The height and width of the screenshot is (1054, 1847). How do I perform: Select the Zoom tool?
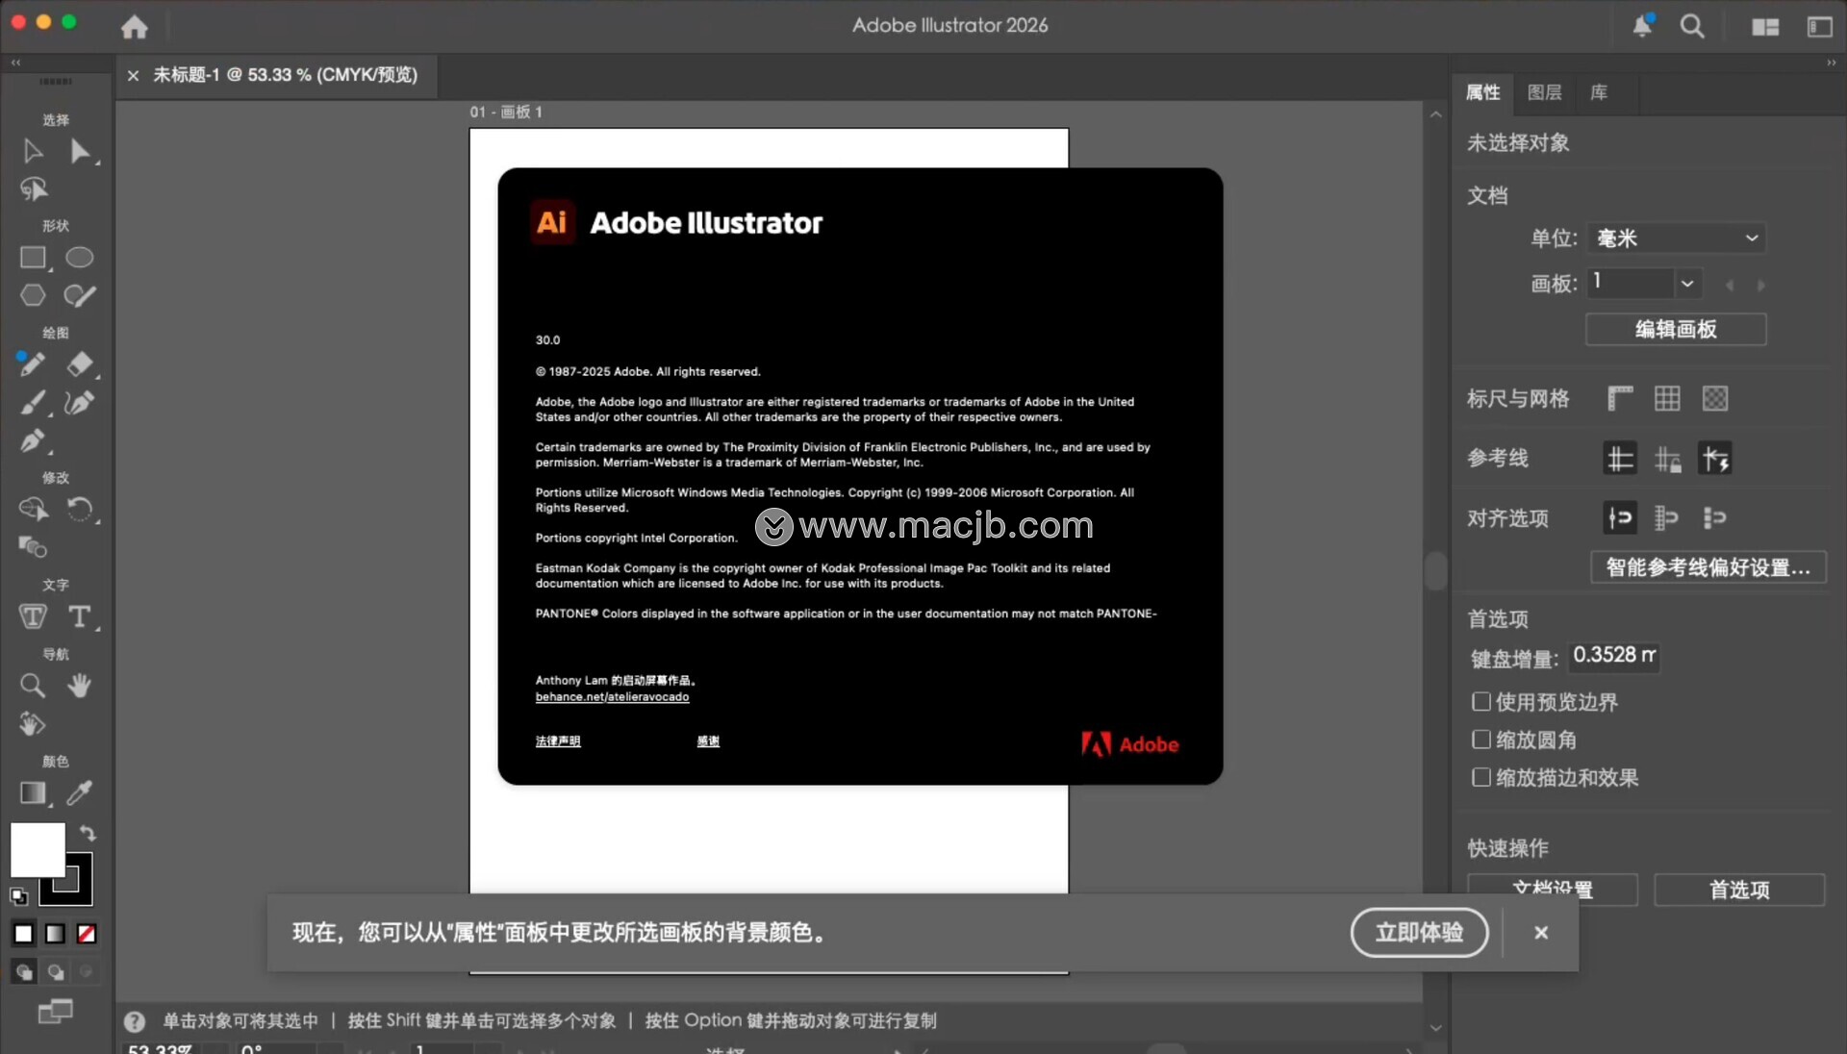(x=33, y=686)
